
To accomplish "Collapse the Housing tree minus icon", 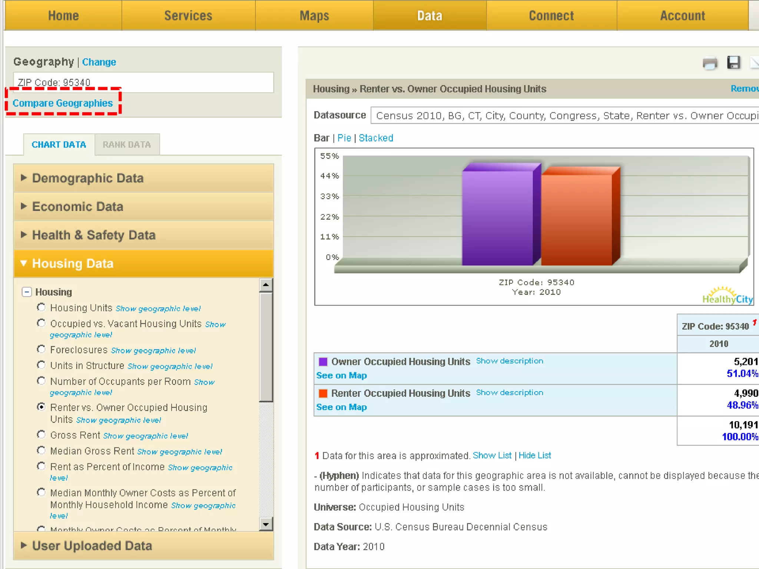I will tap(27, 292).
